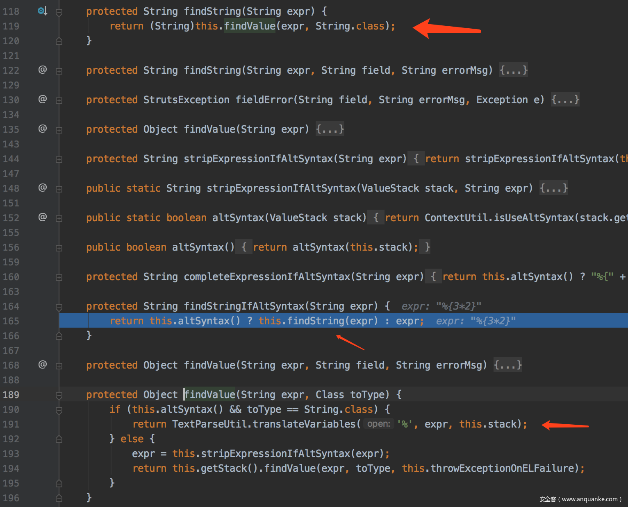Viewport: 628px width, 507px height.
Task: Click line number 165 in the gutter
Action: coord(11,321)
